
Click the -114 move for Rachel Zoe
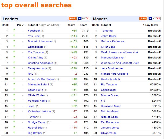point(74,128)
